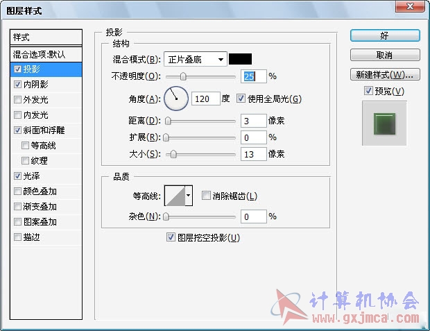The height and width of the screenshot is (331, 430).
Task: Open the 混合模式 正片叠底 dropdown
Action: tap(196, 59)
